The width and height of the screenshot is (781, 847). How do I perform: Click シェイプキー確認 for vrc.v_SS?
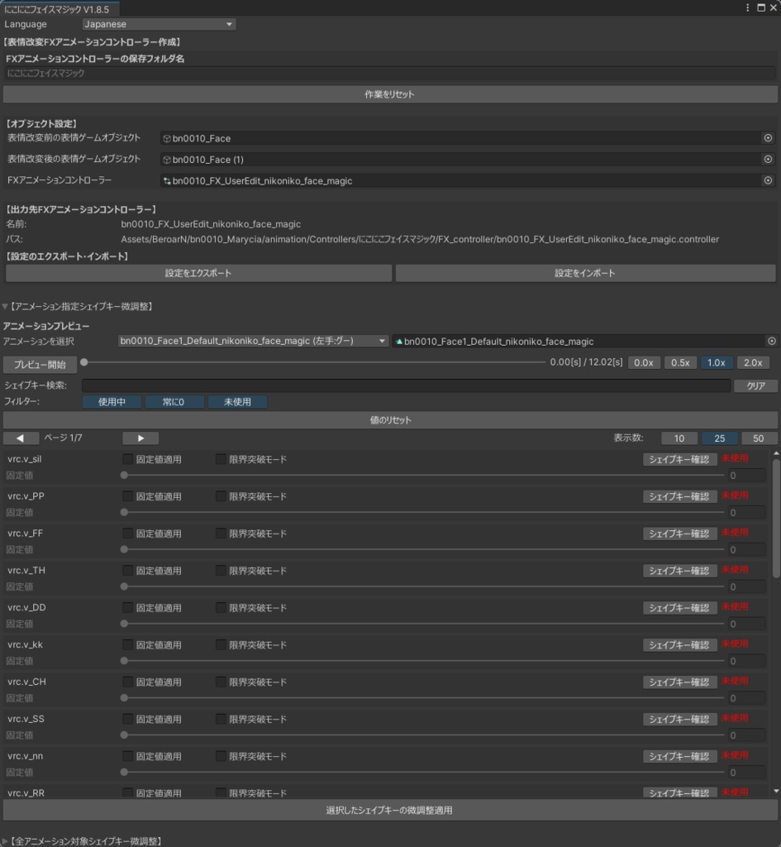tap(679, 719)
